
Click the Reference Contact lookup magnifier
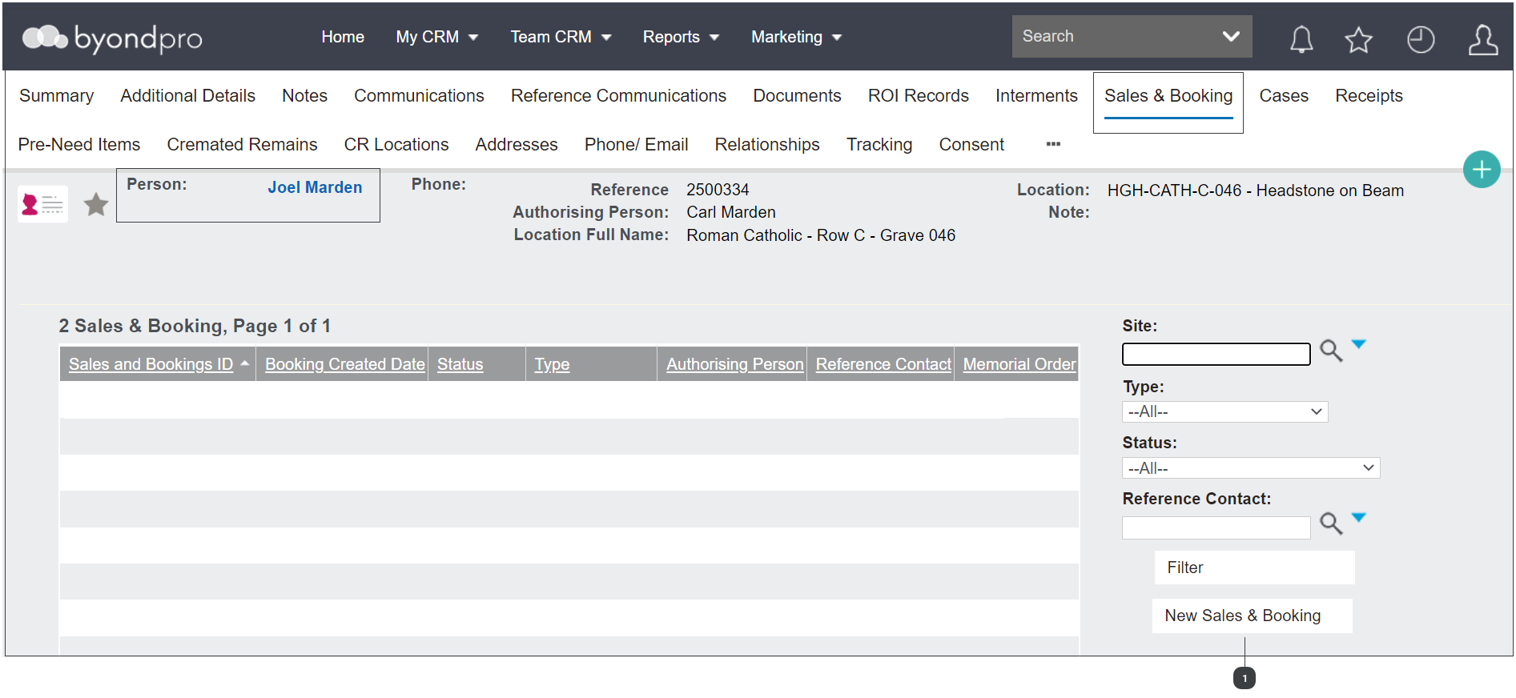(x=1331, y=523)
